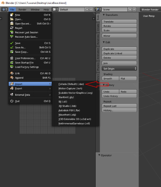Collapse the History panel
The width and height of the screenshot is (161, 187).
(104, 85)
